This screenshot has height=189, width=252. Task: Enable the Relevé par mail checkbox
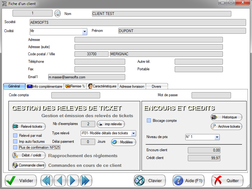(15, 136)
